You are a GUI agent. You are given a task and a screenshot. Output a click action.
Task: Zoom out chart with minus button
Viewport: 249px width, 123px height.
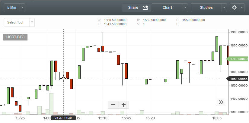(113, 105)
